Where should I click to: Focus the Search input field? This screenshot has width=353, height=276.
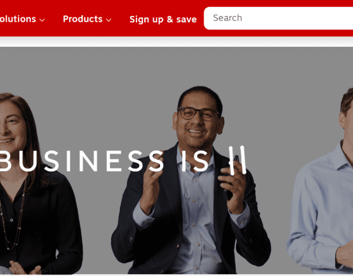point(278,18)
